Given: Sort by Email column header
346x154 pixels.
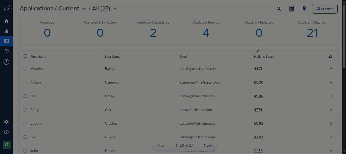Looking at the screenshot, I should tap(183, 57).
